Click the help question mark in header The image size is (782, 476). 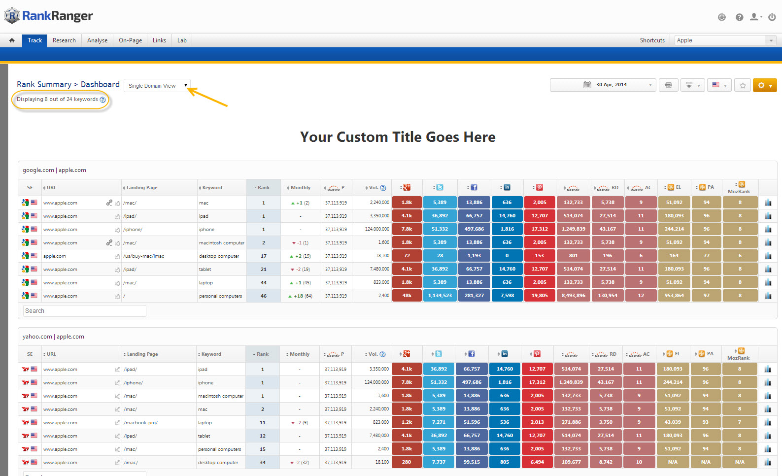pyautogui.click(x=739, y=17)
